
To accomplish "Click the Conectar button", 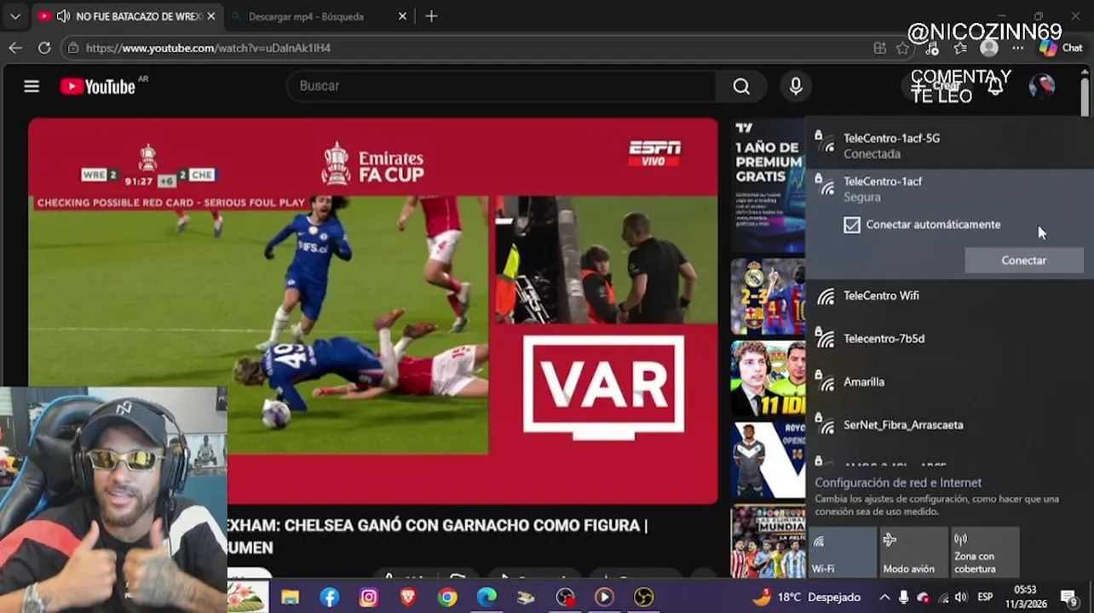I will (x=1023, y=261).
